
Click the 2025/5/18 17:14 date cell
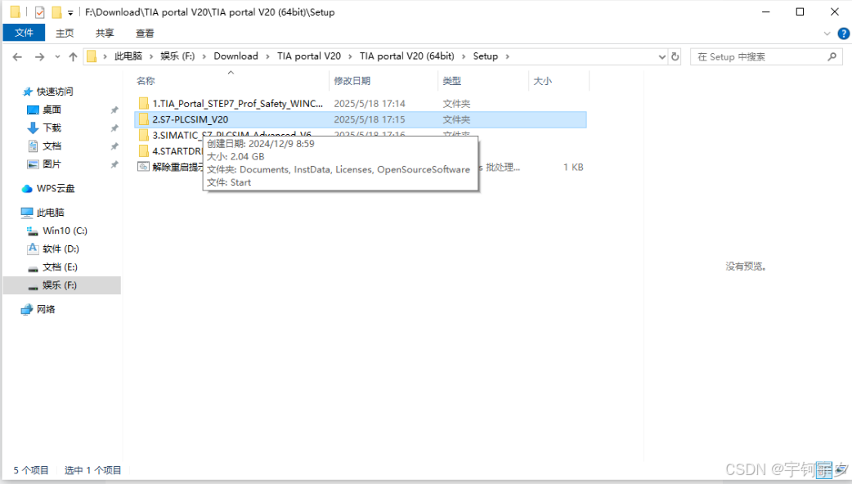click(x=370, y=103)
